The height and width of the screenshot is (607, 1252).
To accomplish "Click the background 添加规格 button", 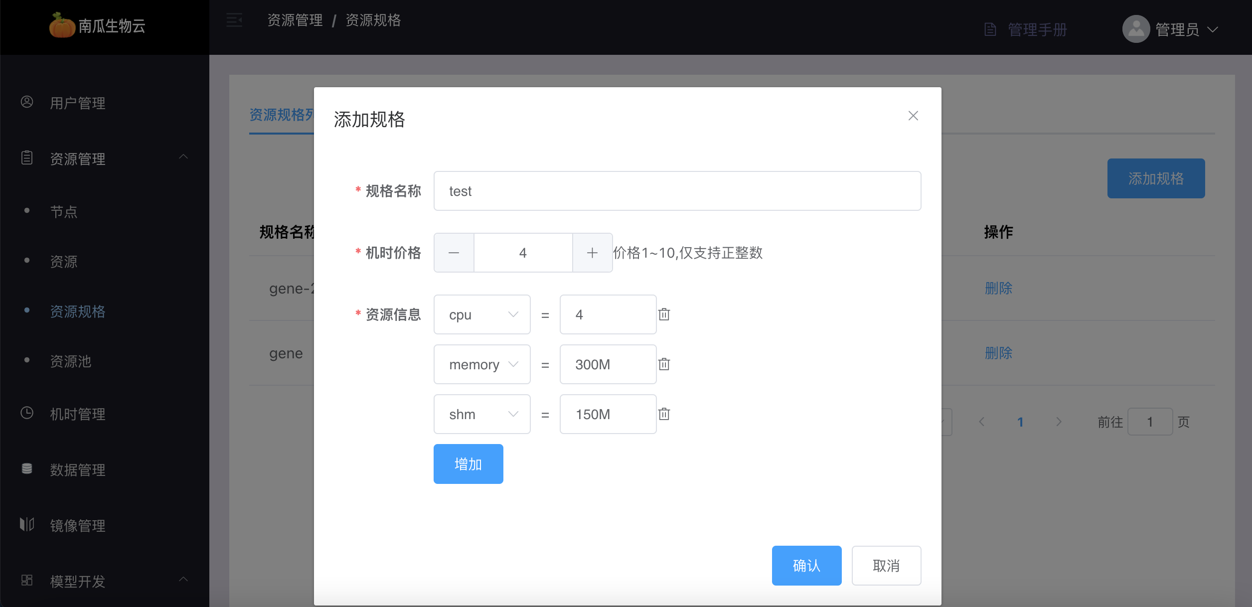I will 1156,178.
